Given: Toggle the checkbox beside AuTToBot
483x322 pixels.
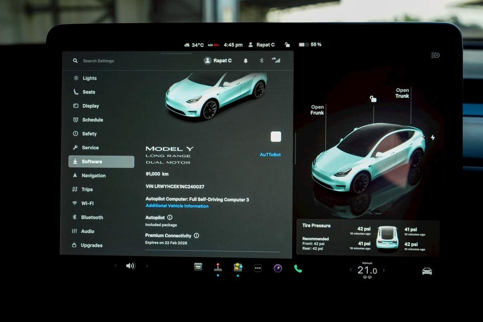Looking at the screenshot, I should (x=276, y=136).
